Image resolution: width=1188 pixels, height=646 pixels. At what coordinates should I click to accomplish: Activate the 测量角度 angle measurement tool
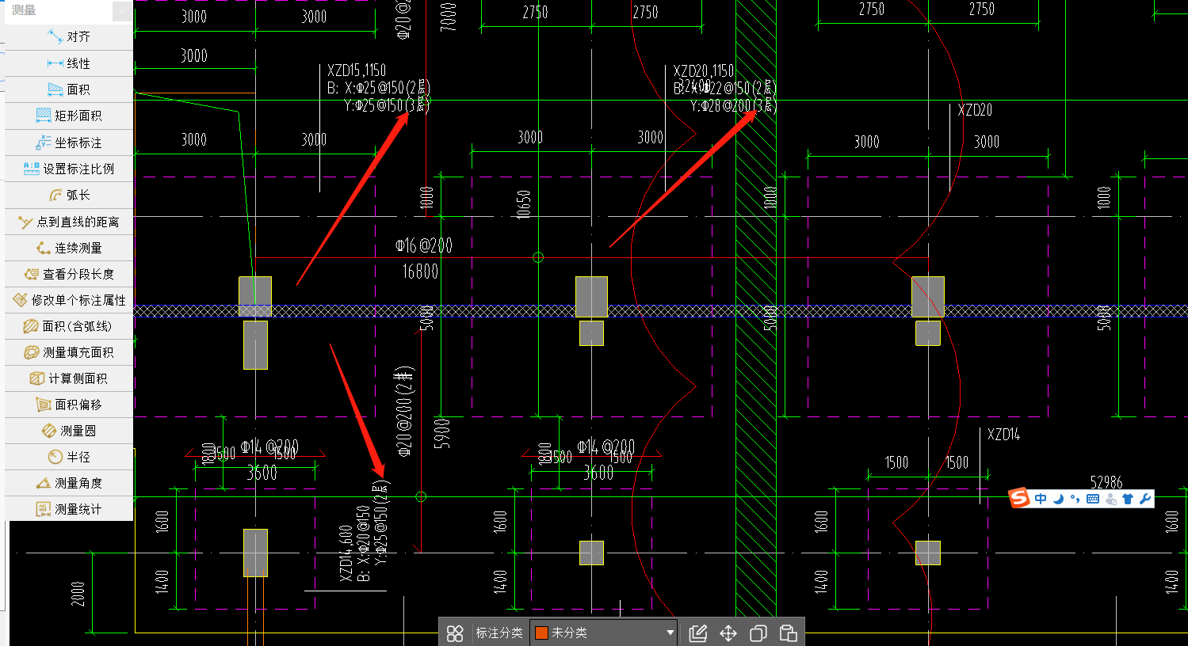[69, 483]
